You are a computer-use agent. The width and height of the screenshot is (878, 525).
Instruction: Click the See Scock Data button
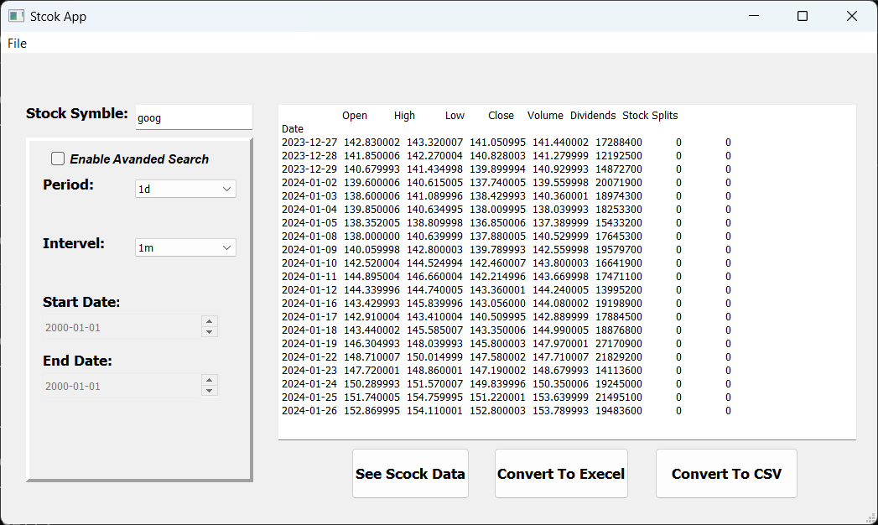click(410, 473)
